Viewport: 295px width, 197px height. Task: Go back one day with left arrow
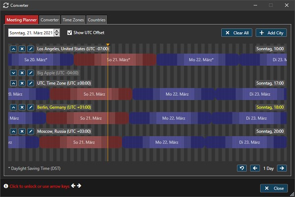pos(255,168)
